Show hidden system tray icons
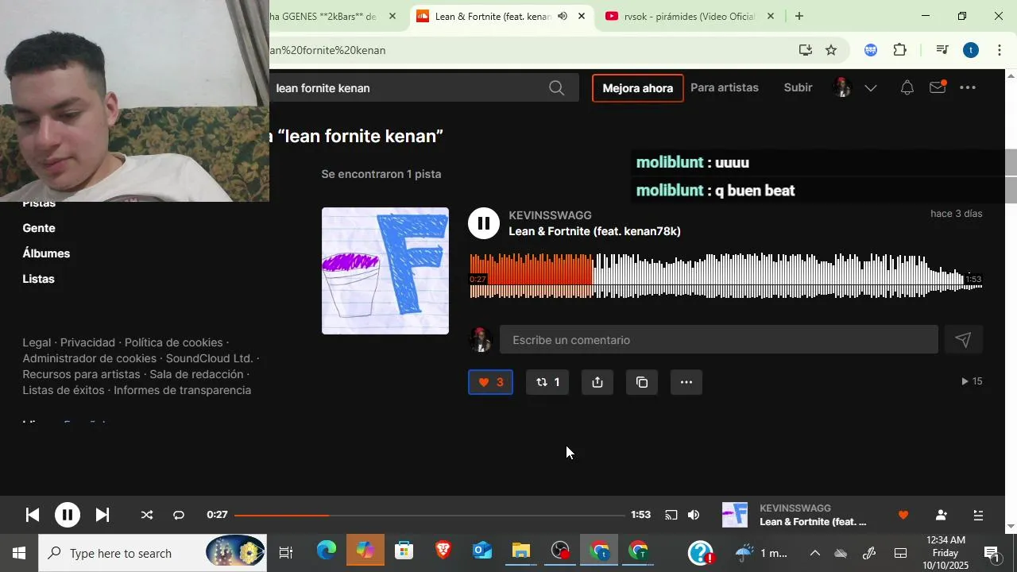The width and height of the screenshot is (1017, 572). click(x=814, y=553)
